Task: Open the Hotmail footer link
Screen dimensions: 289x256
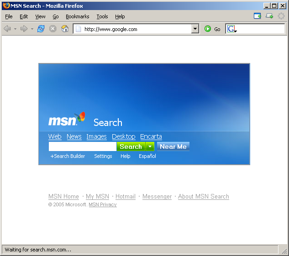Action: tap(126, 197)
